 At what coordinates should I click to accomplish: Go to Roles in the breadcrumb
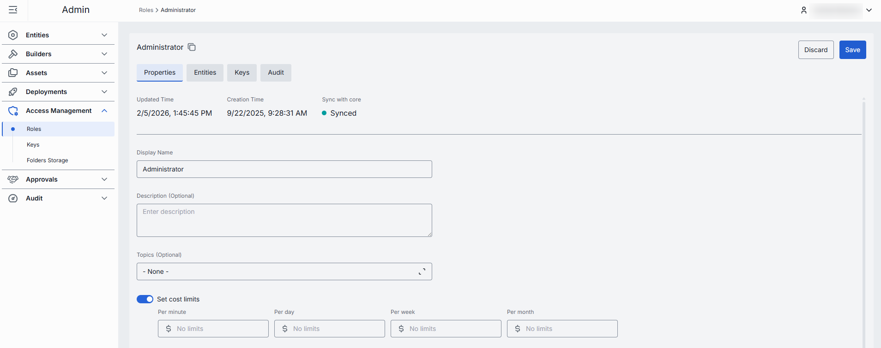146,10
